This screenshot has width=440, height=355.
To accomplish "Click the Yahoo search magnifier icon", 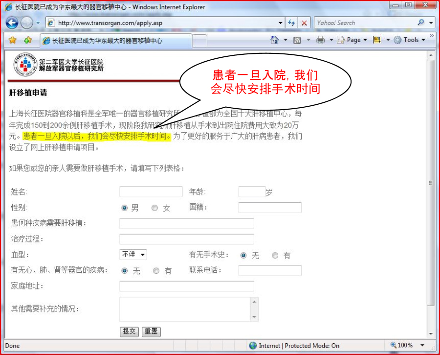I will tap(421, 23).
